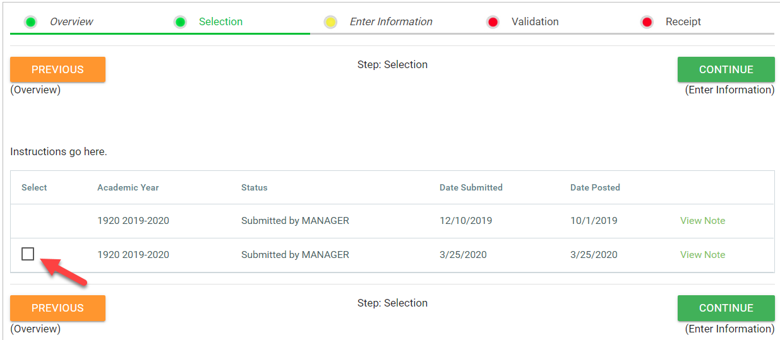
Task: Open View Note for 3/25/2020 submission
Action: pos(702,255)
